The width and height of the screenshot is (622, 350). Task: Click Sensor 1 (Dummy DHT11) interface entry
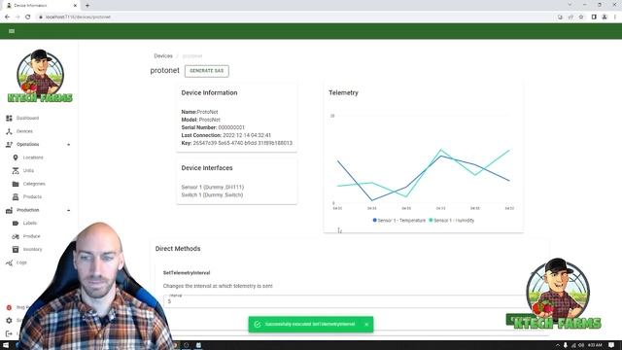pos(213,187)
